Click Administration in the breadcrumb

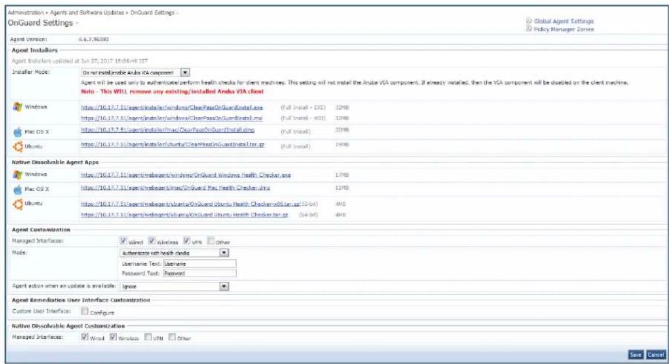pyautogui.click(x=26, y=12)
